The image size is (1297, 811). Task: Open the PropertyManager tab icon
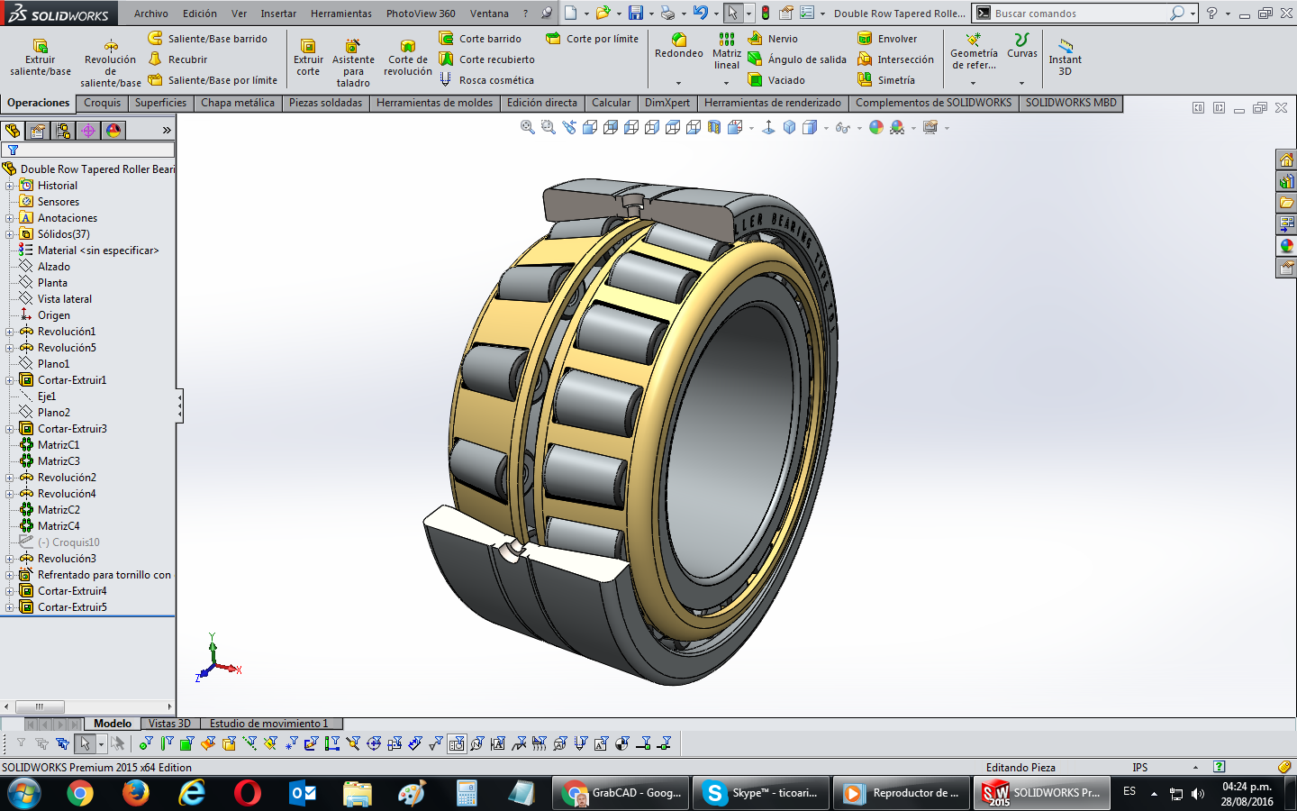click(38, 131)
